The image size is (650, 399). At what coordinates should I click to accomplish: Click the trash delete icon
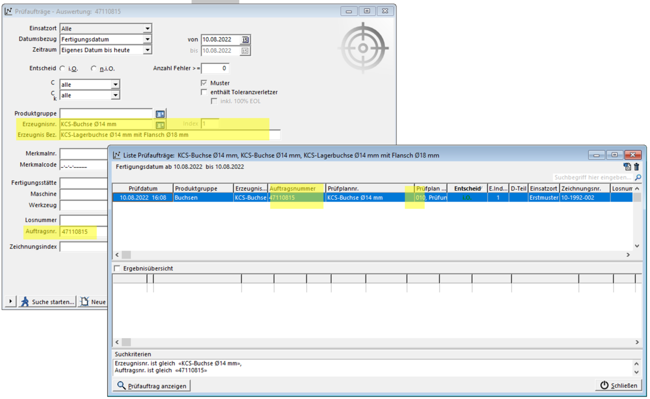pos(636,167)
